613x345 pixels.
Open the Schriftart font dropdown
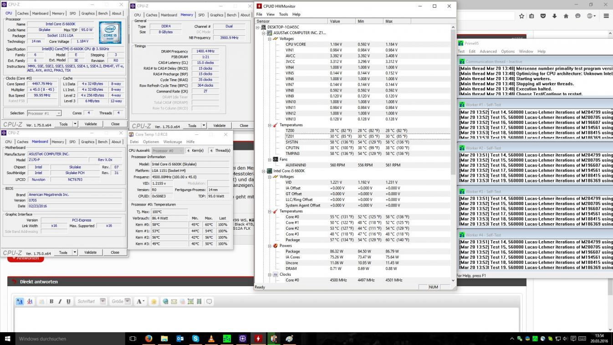click(102, 301)
